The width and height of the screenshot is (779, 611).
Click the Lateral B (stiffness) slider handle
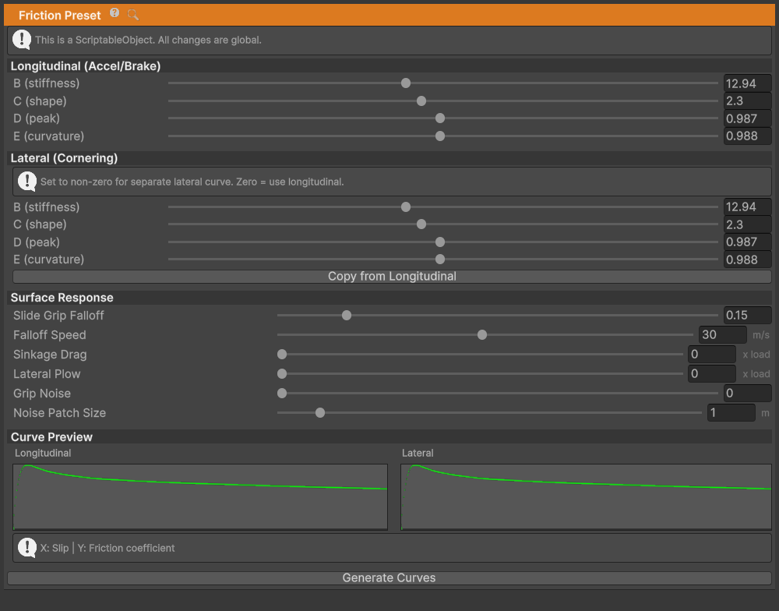pos(406,207)
